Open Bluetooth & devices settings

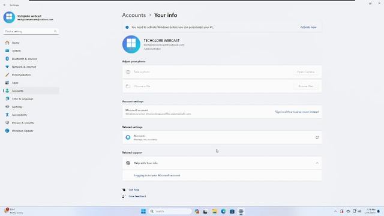click(31, 59)
